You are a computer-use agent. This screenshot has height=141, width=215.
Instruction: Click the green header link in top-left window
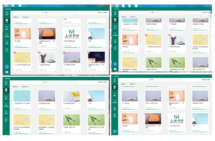point(103,13)
